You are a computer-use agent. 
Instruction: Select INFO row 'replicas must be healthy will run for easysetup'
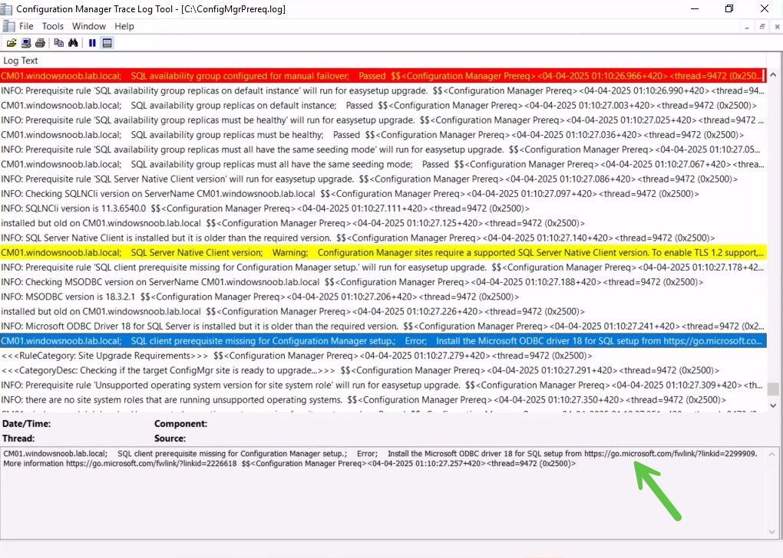(383, 120)
